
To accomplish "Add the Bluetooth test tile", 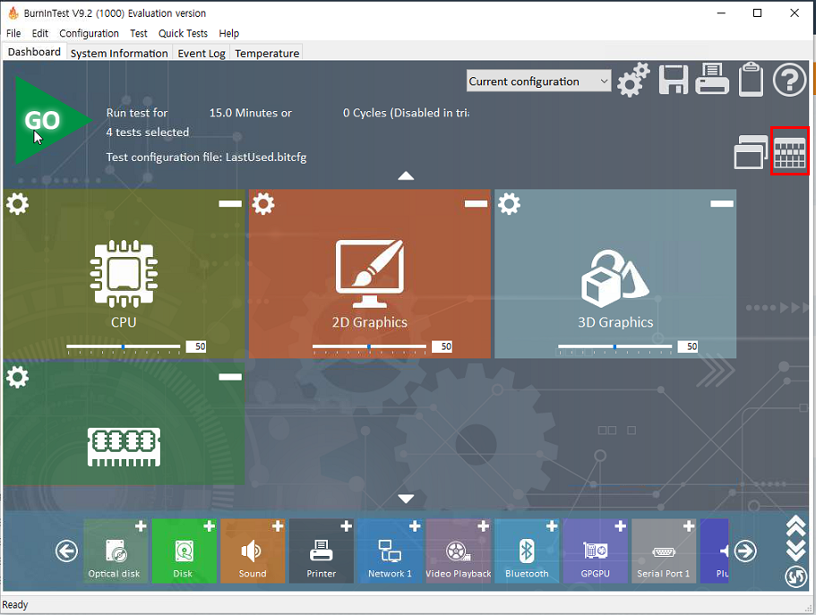I will pyautogui.click(x=527, y=551).
